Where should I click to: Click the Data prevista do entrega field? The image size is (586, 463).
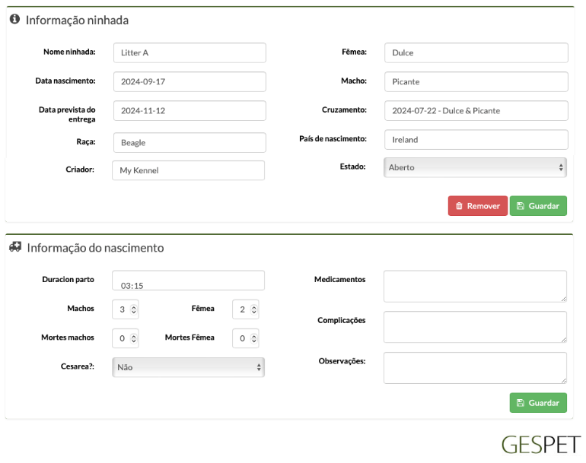[x=189, y=110]
